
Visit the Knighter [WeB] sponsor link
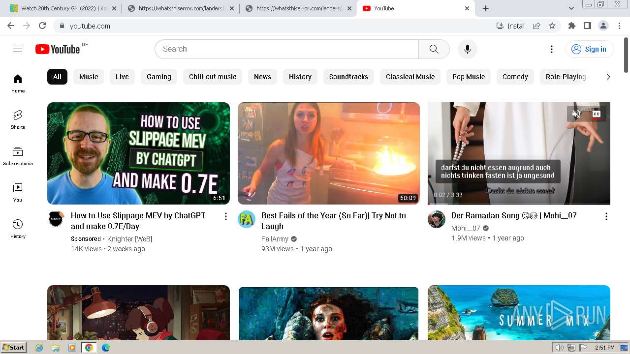[x=130, y=239]
